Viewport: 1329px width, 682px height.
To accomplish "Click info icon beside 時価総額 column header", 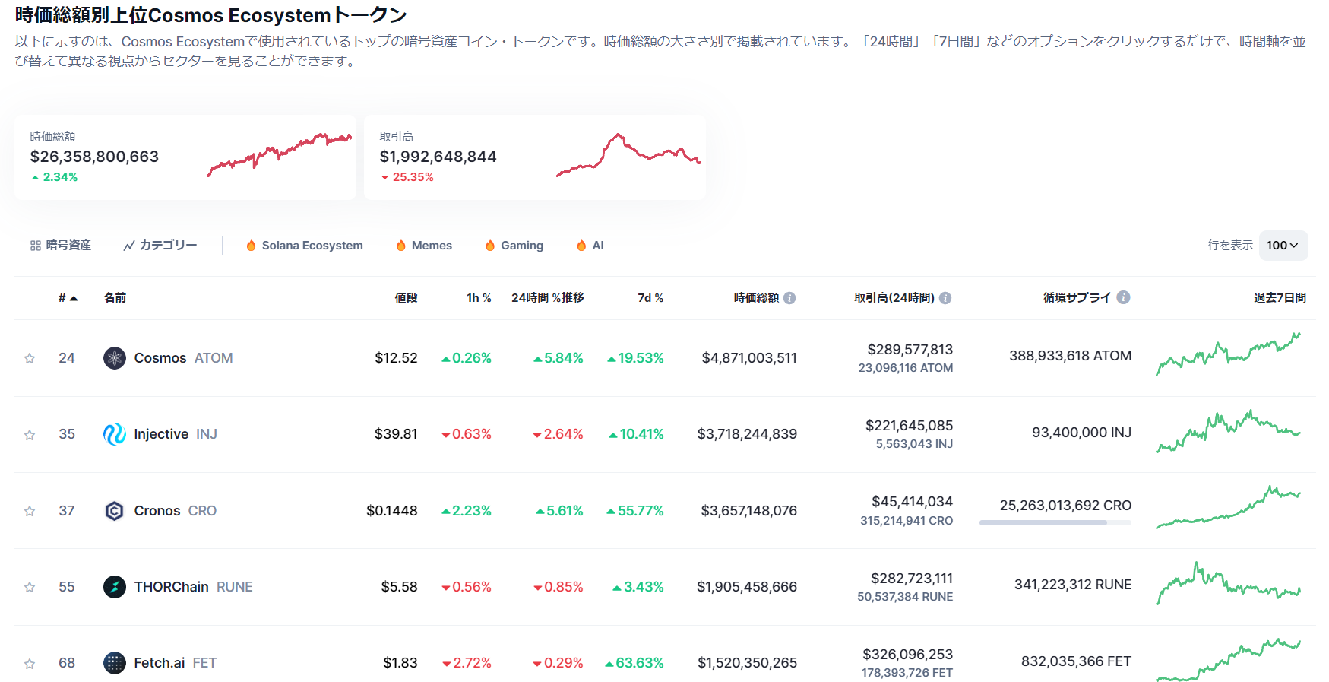I will point(789,298).
